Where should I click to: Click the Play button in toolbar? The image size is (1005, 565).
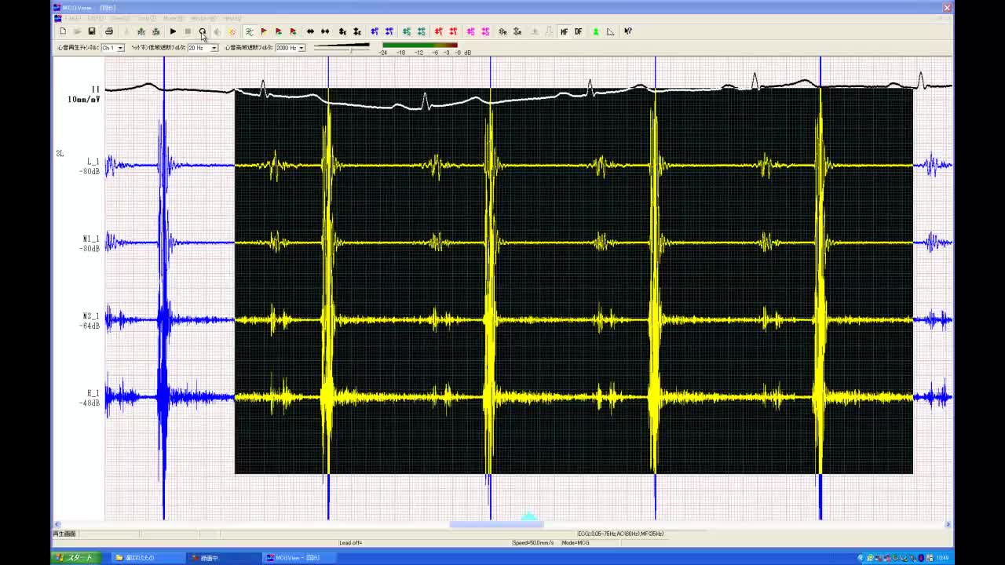(x=173, y=31)
